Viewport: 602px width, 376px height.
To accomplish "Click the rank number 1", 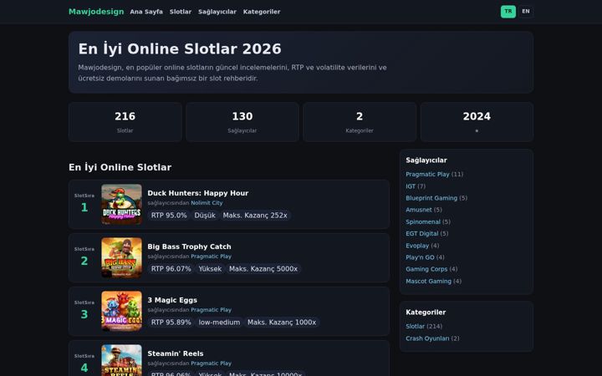I will click(x=84, y=207).
